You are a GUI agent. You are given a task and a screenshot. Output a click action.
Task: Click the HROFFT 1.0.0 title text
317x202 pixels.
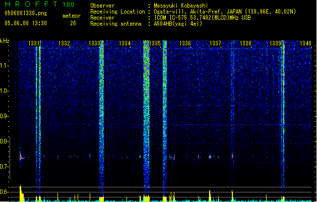40,4
